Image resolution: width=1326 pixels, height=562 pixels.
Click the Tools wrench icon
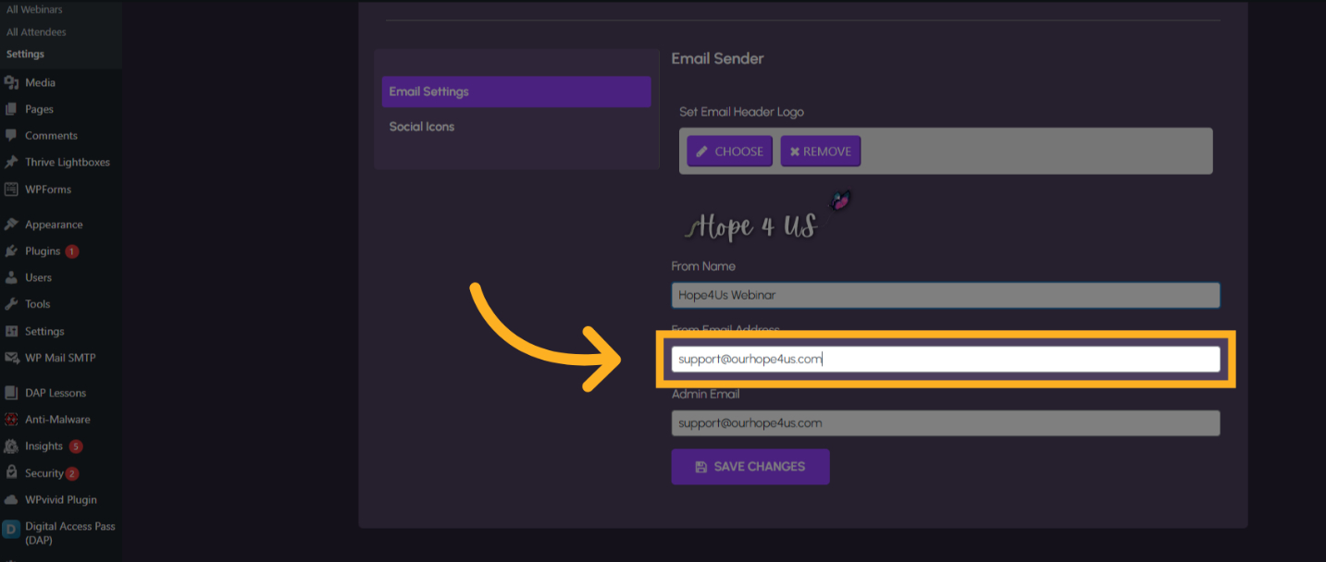pyautogui.click(x=11, y=304)
